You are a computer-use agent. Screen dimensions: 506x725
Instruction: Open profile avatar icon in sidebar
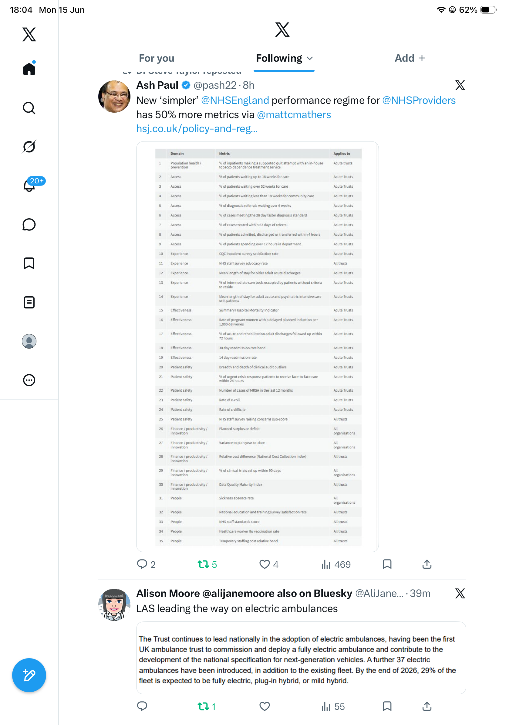[x=29, y=341]
